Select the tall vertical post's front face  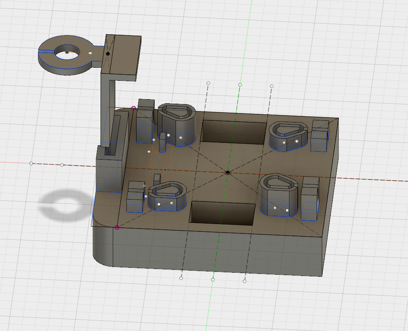point(105,111)
